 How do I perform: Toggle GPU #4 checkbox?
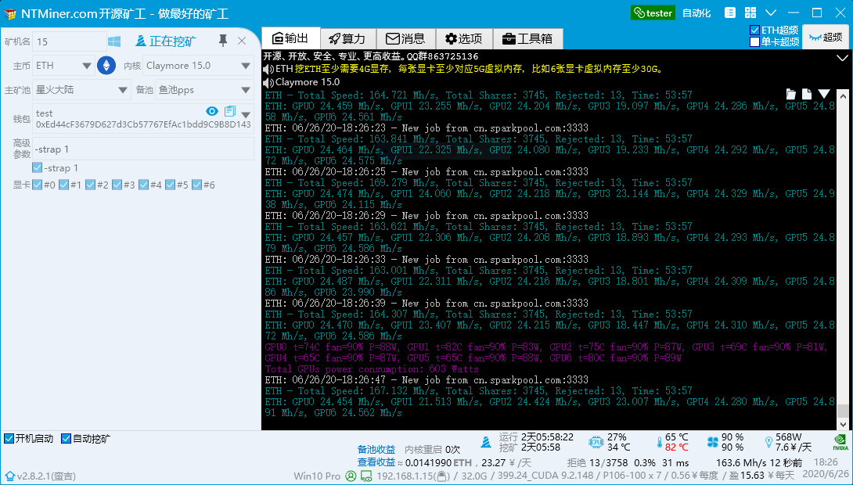(144, 185)
